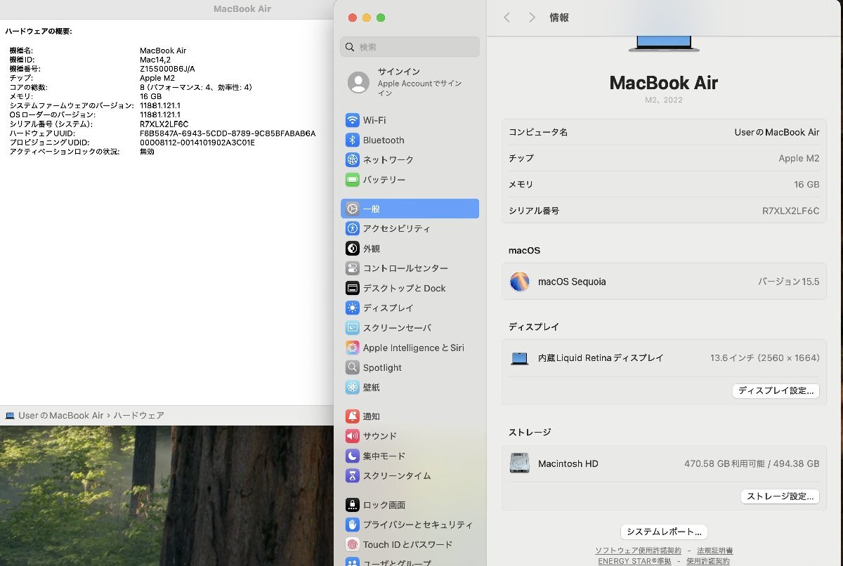
Task: Open the Apple Intelligence と Siri icon
Action: 353,348
